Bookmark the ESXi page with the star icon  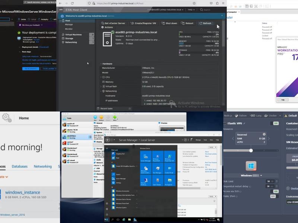click(194, 3)
